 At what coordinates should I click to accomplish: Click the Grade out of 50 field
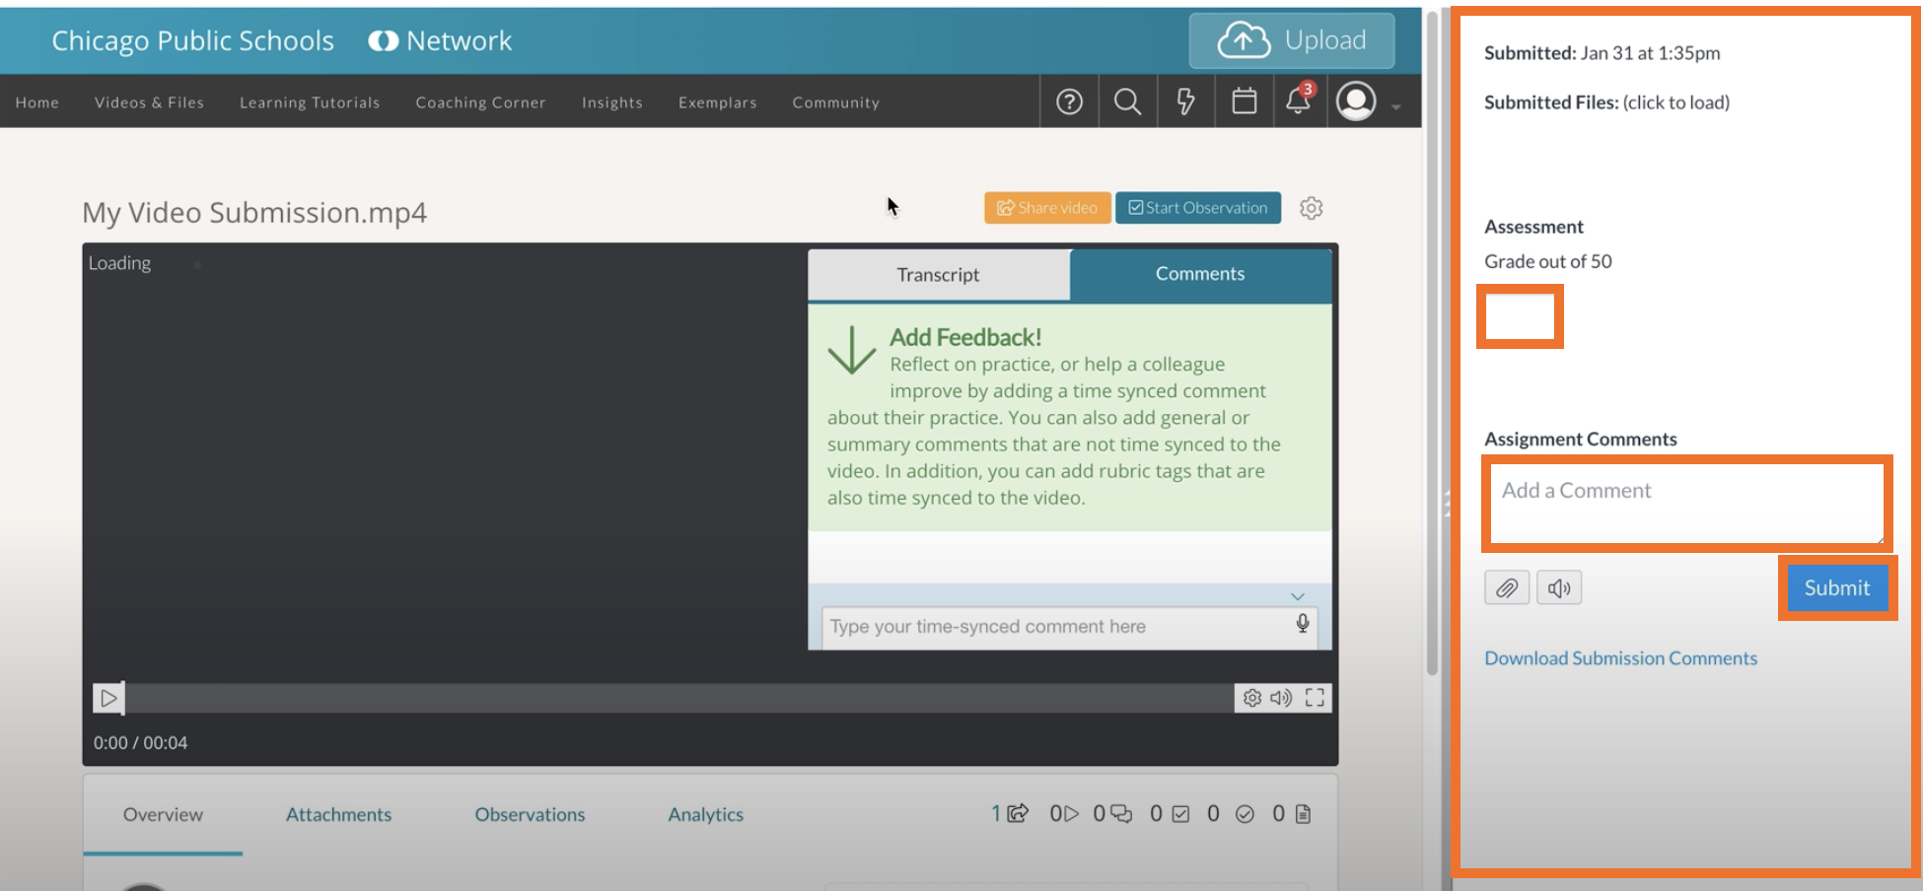tap(1520, 316)
